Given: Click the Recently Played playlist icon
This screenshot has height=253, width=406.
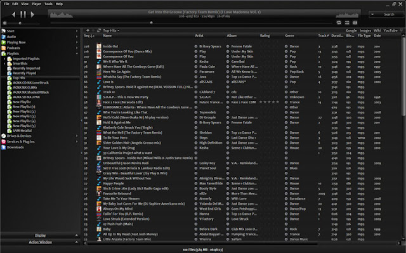Looking at the screenshot, I should pyautogui.click(x=10, y=73).
